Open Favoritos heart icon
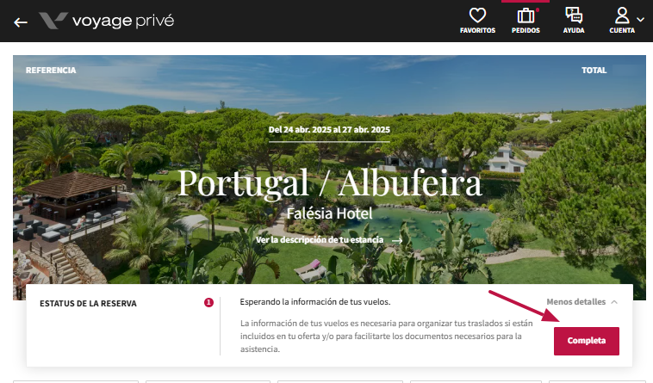This screenshot has height=383, width=653. pos(477,15)
